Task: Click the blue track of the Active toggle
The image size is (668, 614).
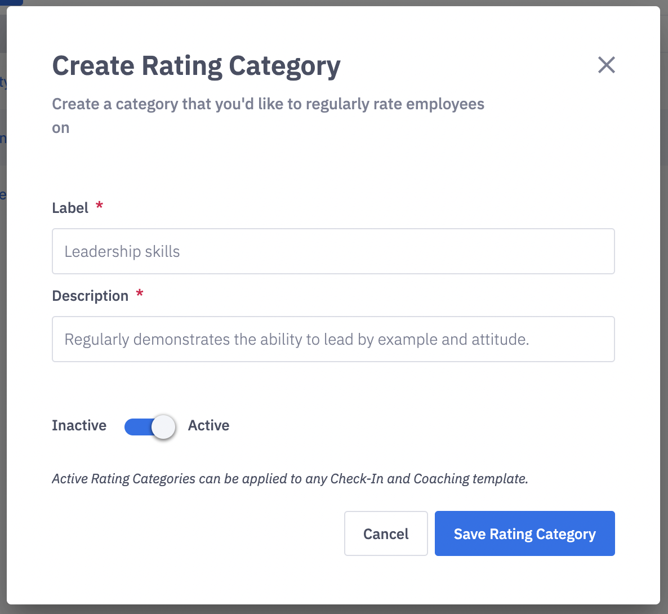Action: tap(136, 427)
